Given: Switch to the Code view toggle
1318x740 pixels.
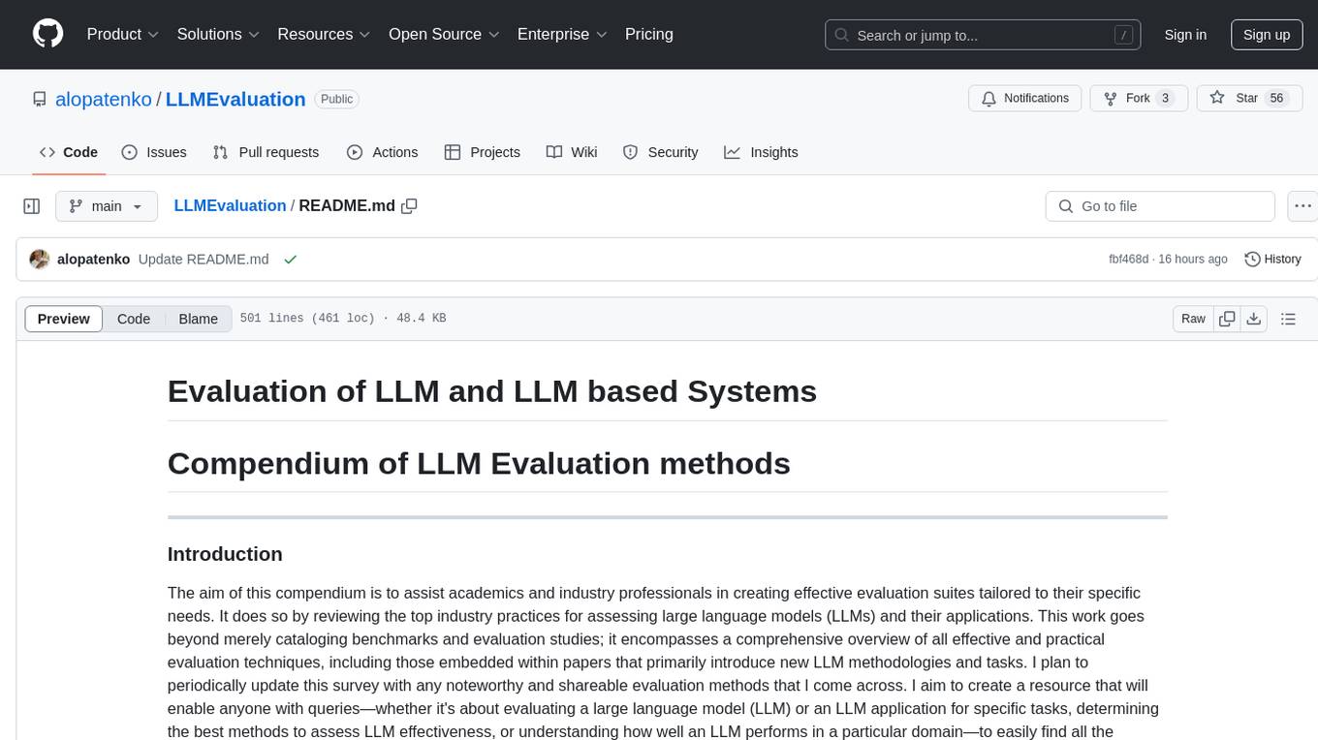Looking at the screenshot, I should [134, 319].
